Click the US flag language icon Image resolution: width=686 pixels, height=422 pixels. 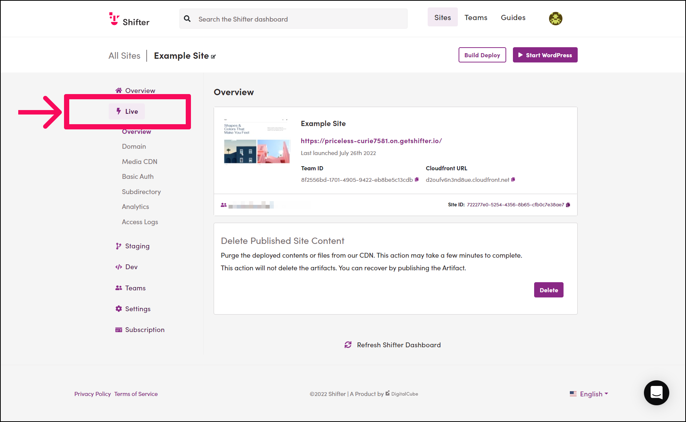[x=573, y=394]
